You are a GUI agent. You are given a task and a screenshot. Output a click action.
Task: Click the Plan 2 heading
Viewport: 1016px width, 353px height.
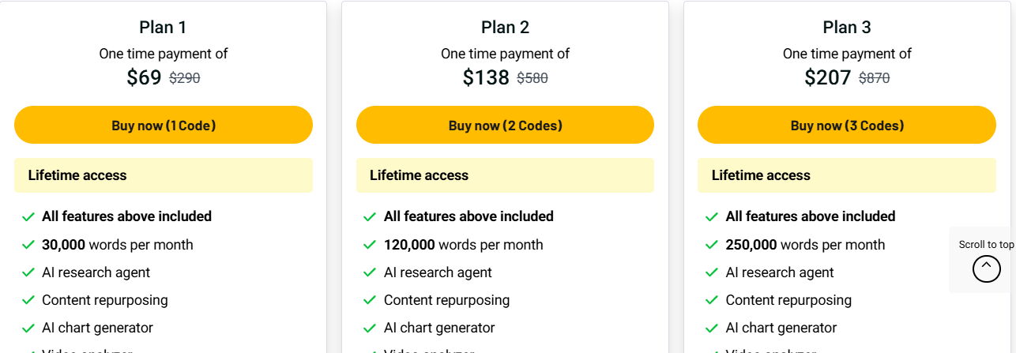pyautogui.click(x=505, y=28)
